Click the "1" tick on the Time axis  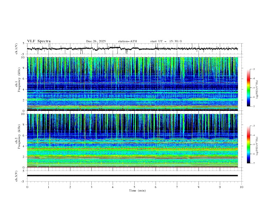coord(48,187)
